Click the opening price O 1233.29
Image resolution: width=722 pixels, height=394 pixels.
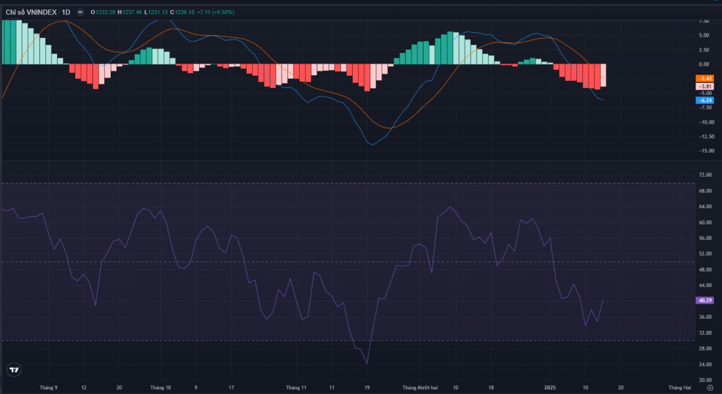[x=103, y=12]
